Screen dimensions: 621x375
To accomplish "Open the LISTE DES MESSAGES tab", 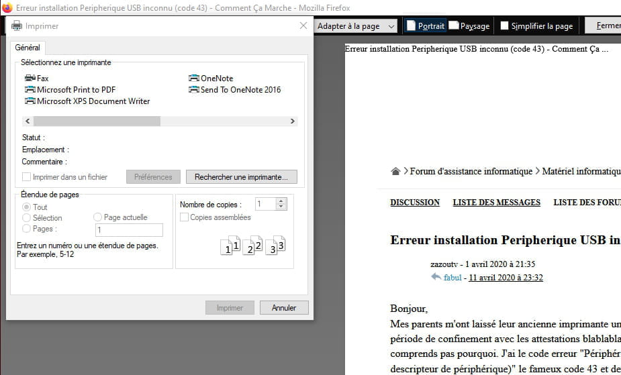I will click(496, 202).
